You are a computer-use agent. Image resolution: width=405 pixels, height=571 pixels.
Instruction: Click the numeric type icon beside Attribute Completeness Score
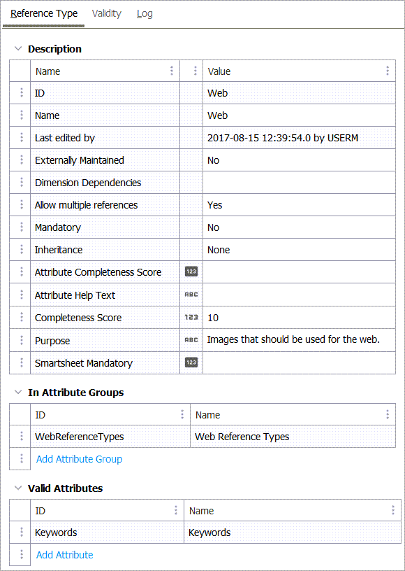pyautogui.click(x=191, y=272)
